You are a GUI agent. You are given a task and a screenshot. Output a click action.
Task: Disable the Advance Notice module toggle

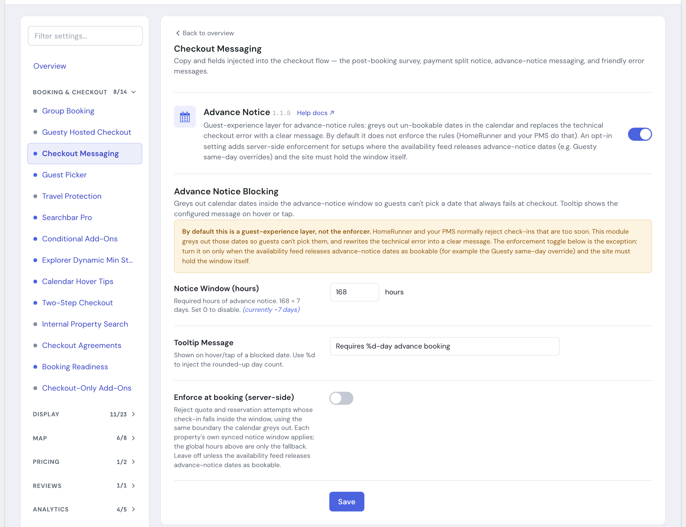click(640, 134)
